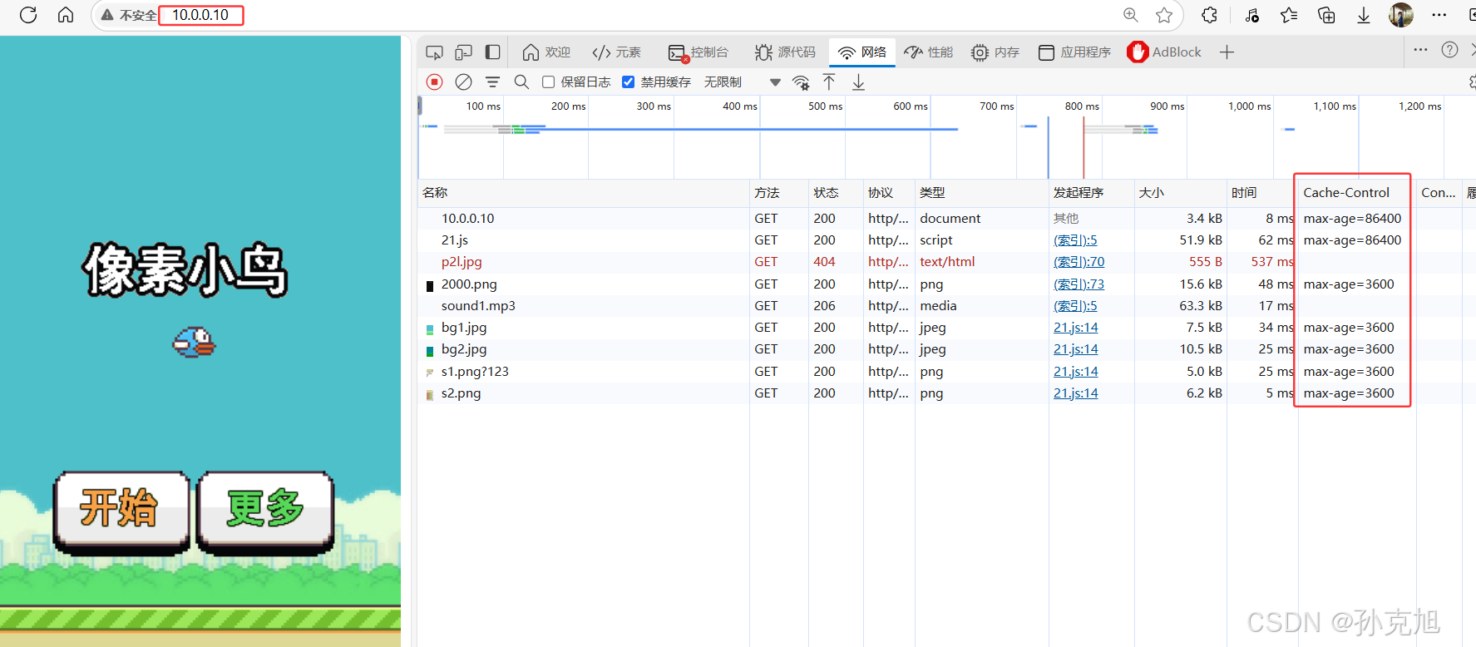This screenshot has width=1476, height=647.
Task: Open DevTools customize ellipsis menu
Action: [1420, 50]
